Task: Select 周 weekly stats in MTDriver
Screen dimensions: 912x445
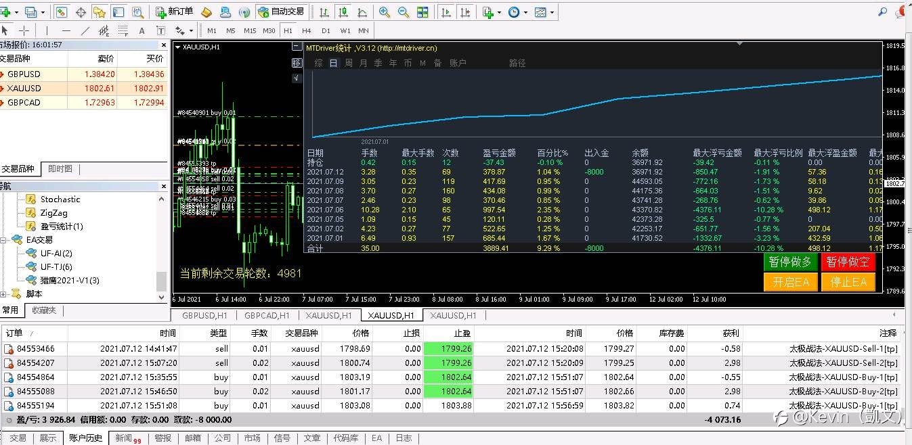Action: pos(348,63)
